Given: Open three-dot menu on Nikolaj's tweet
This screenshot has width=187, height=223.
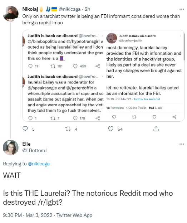Looking at the screenshot, I should tap(182, 9).
